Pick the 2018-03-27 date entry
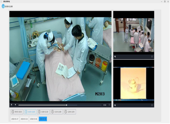This screenshot has height=124, width=170. (x=15, y=119)
